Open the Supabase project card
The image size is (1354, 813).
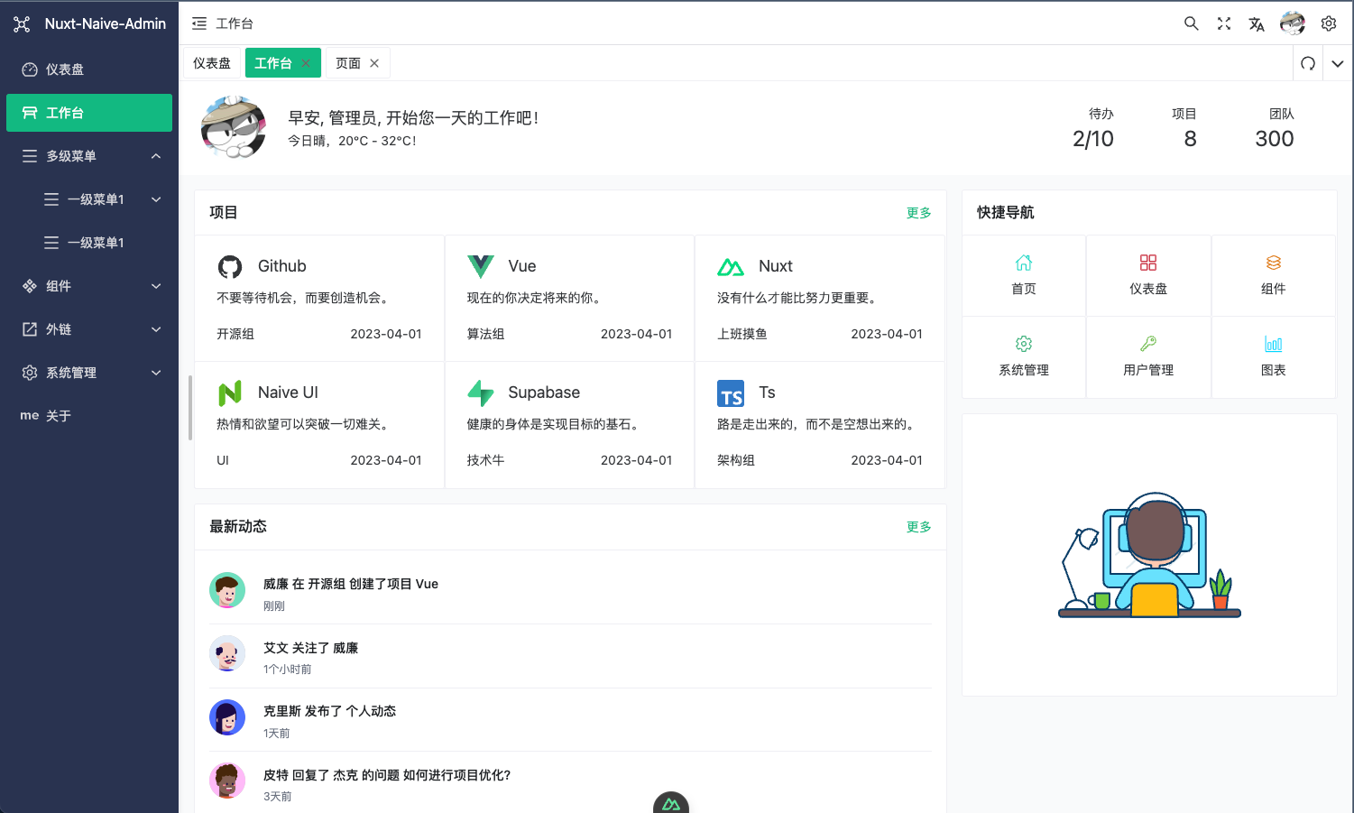[x=569, y=425]
